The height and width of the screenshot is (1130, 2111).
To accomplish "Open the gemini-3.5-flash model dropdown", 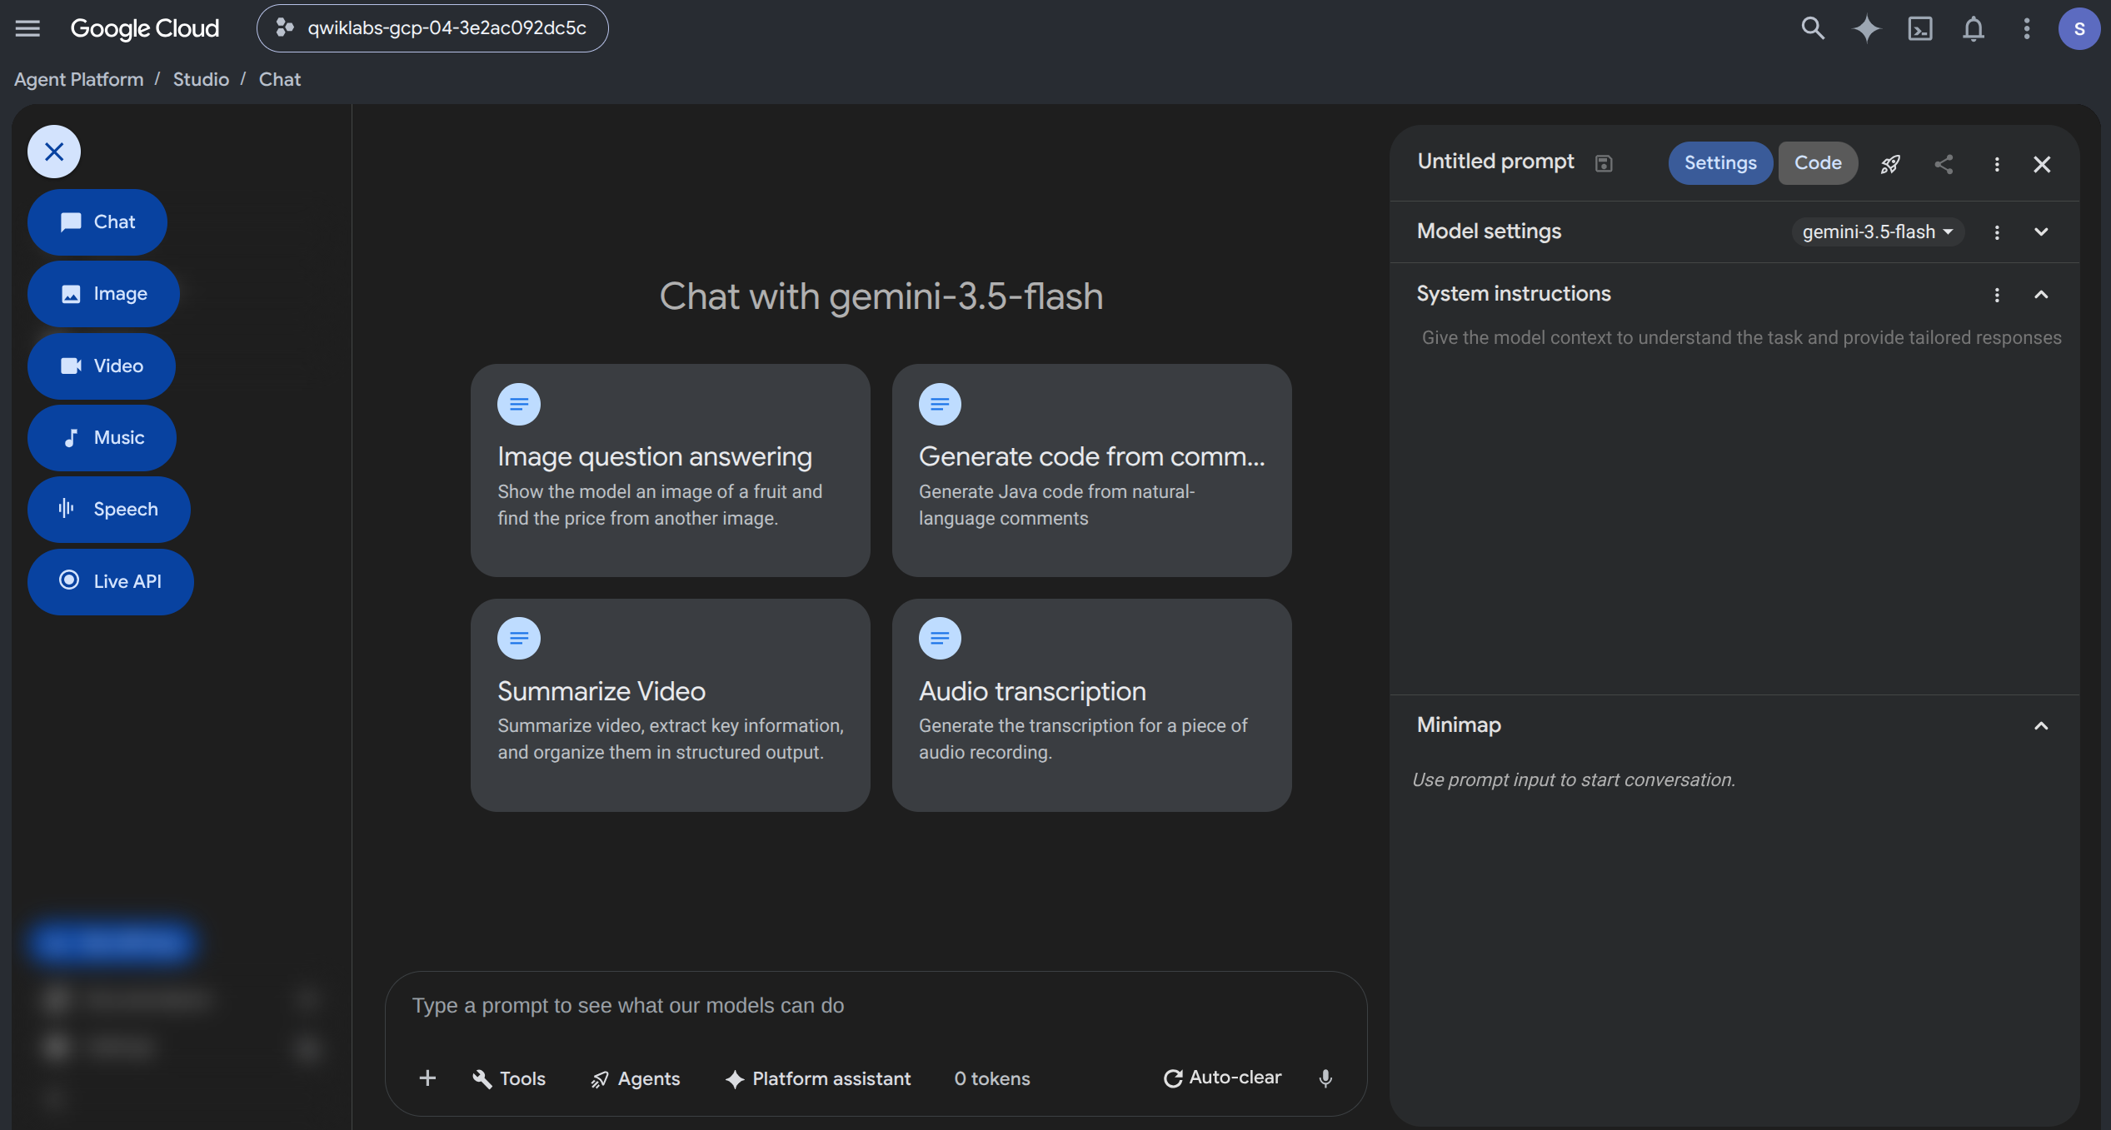I will point(1878,231).
